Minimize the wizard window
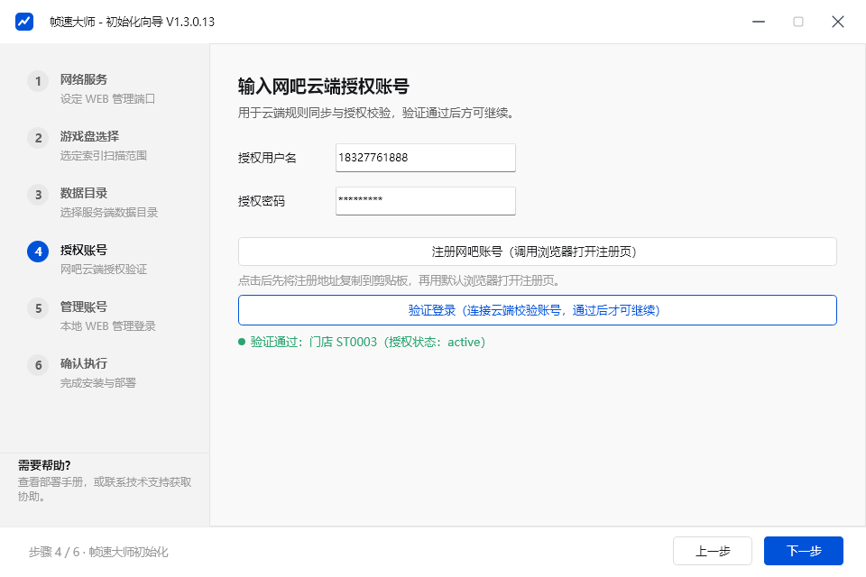 (x=759, y=22)
